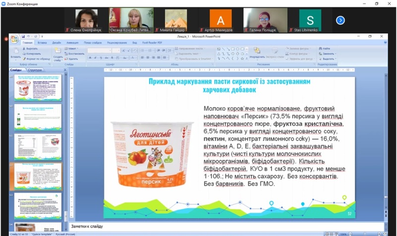The height and width of the screenshot is (236, 397).
Task: Close the slides thumbnail pane
Action: pos(65,70)
